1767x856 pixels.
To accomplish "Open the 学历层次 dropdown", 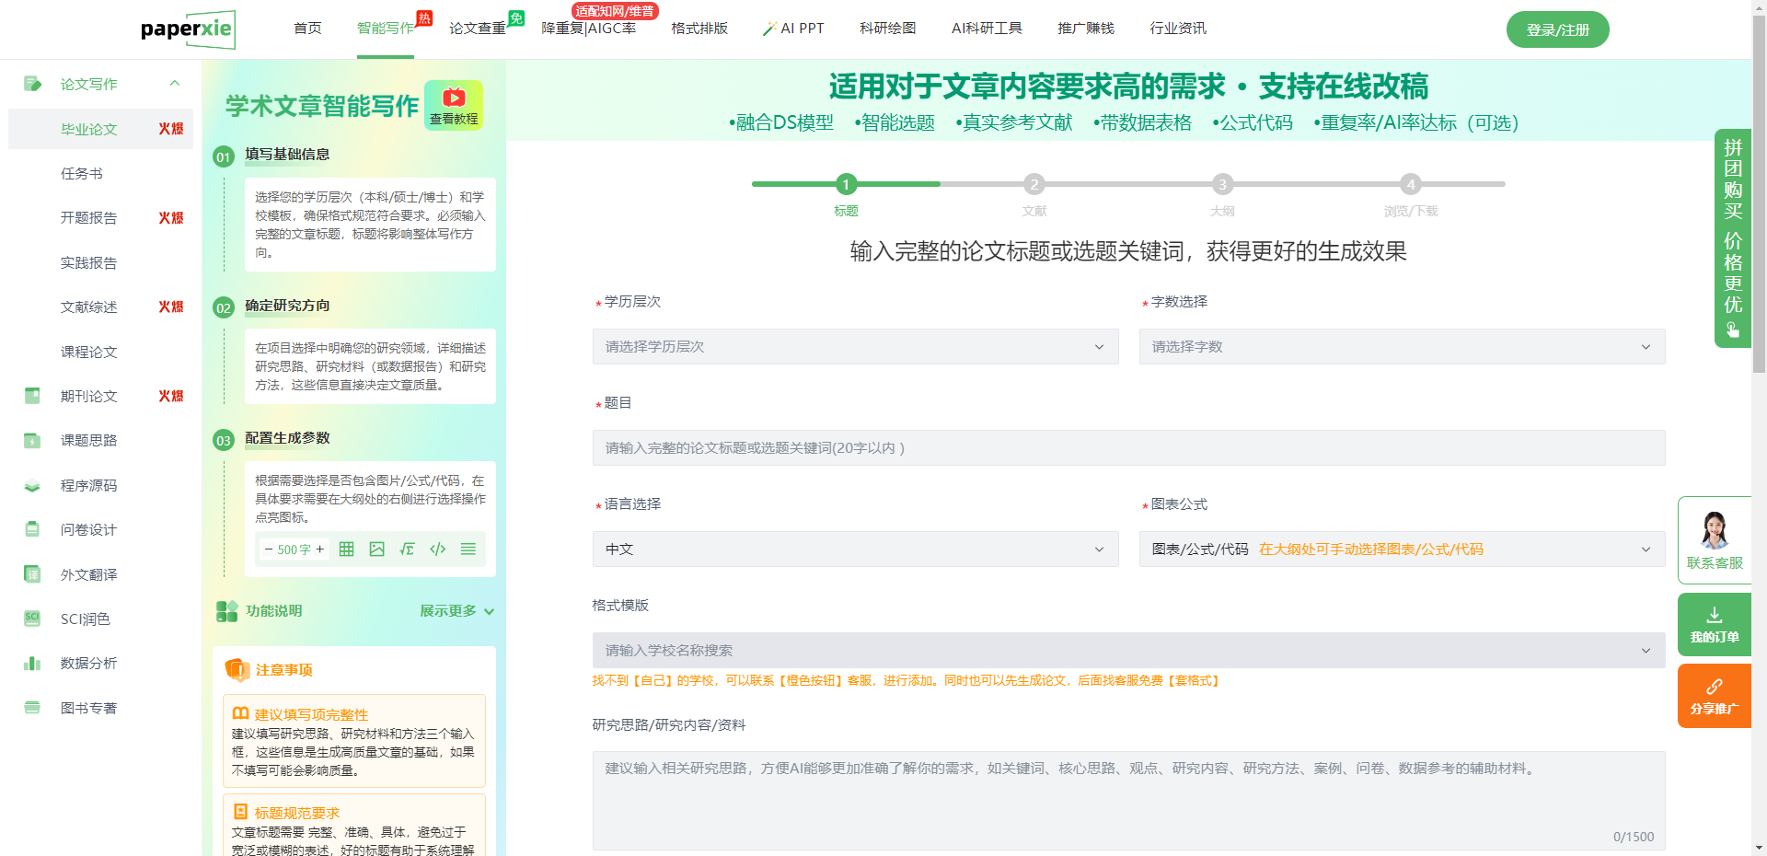I will click(855, 347).
